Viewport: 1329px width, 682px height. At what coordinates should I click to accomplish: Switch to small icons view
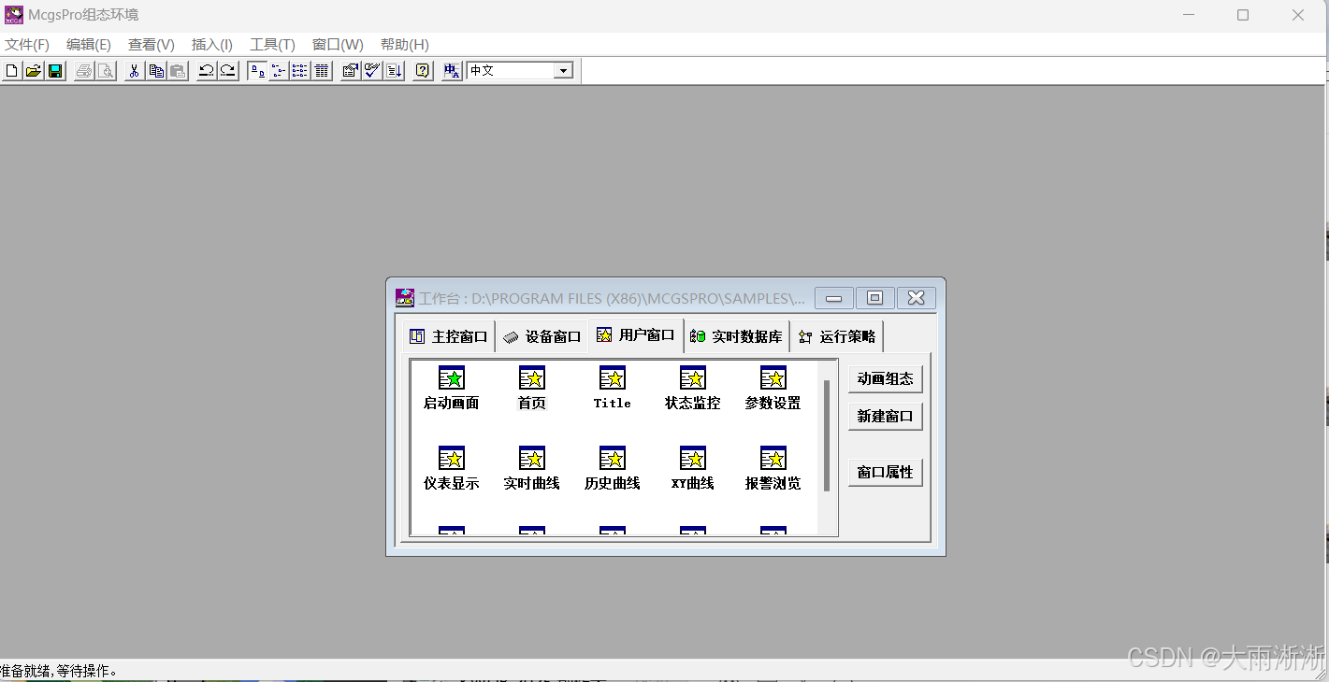(279, 71)
